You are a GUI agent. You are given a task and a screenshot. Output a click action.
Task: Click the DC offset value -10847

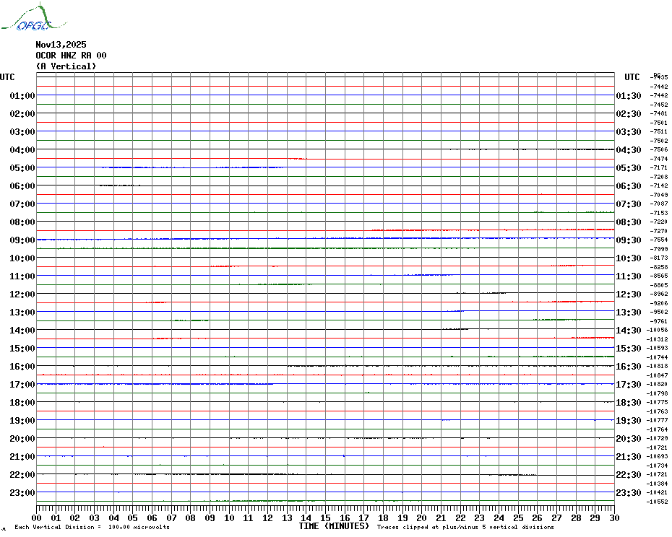tap(658, 375)
